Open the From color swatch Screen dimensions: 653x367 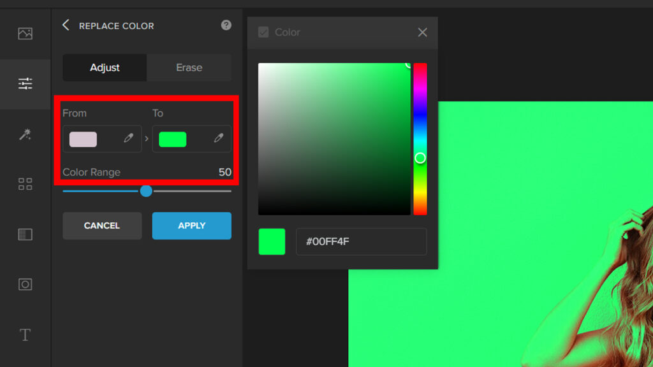click(84, 139)
